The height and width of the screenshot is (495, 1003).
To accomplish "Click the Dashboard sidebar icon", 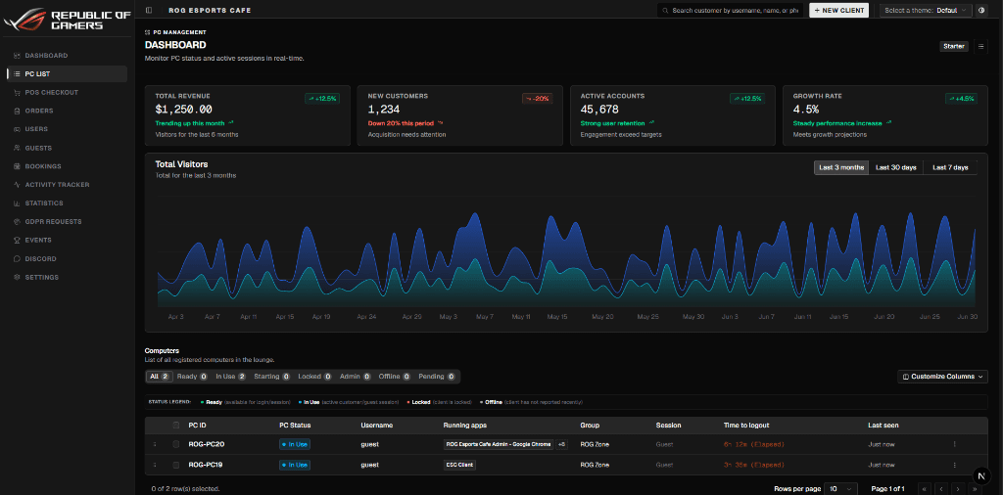I will pos(18,56).
